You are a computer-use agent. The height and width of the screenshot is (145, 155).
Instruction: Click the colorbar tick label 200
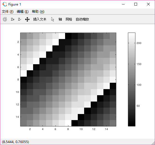[139, 43]
